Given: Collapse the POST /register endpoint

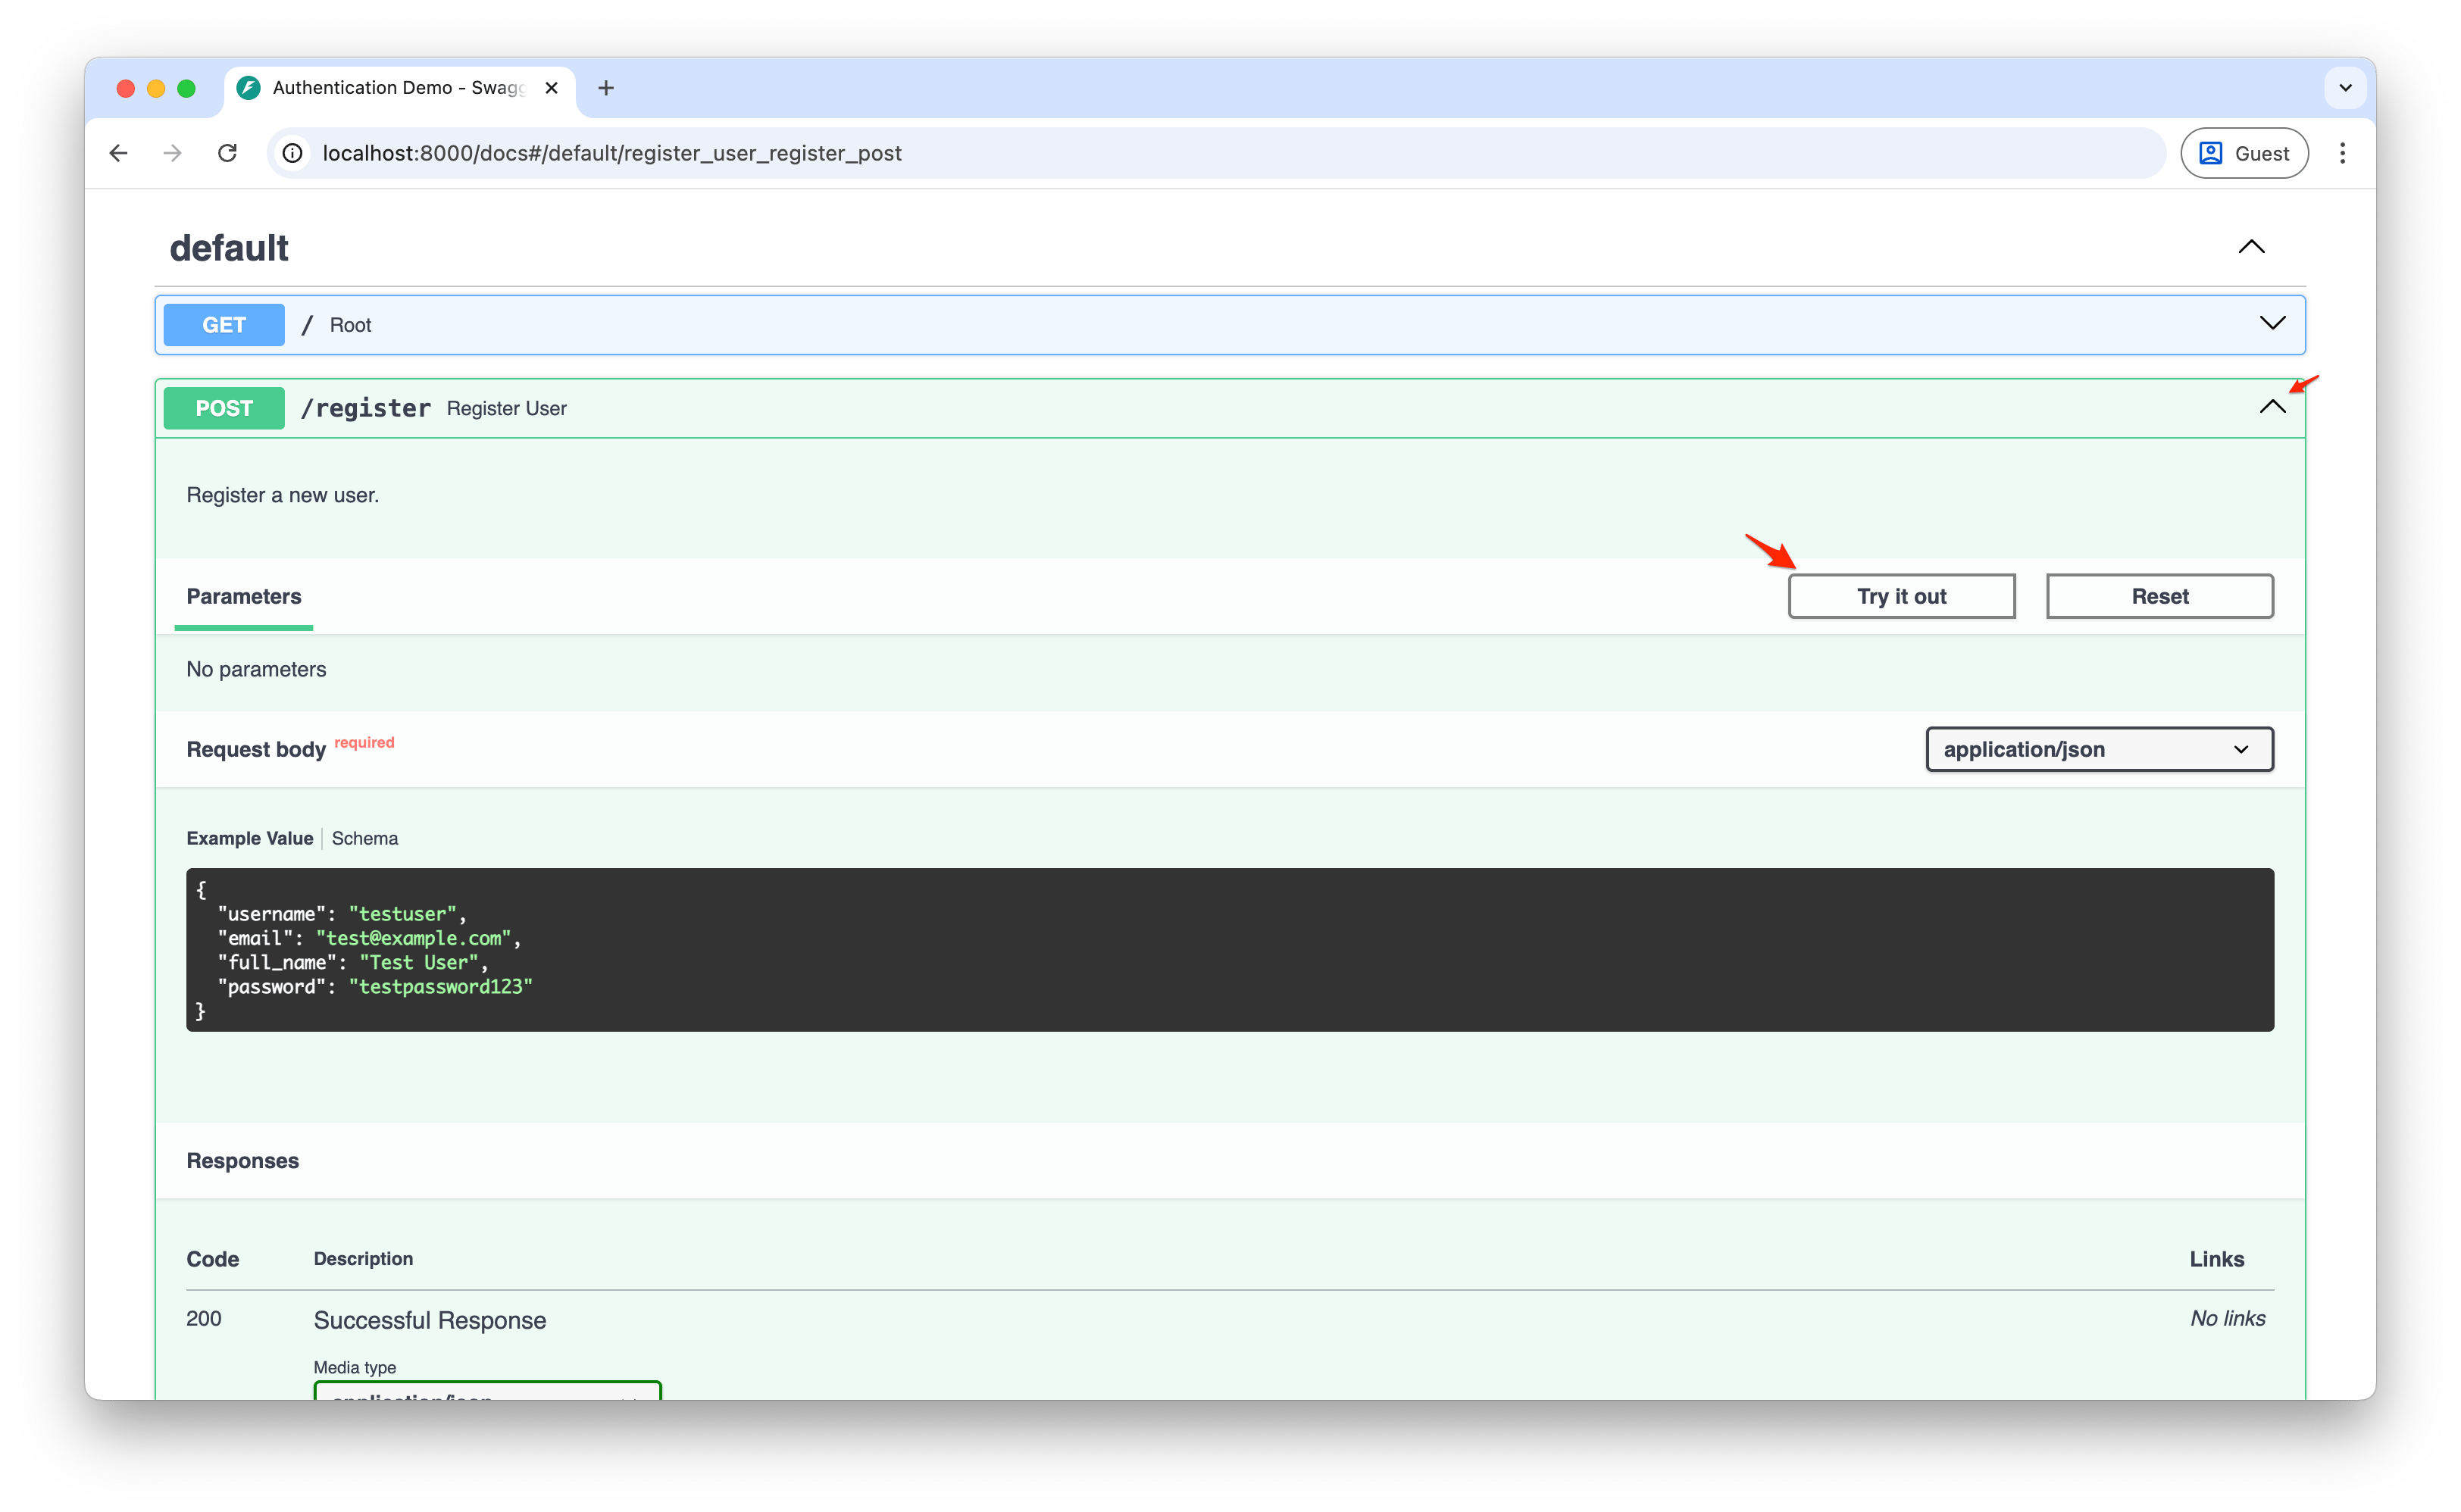Looking at the screenshot, I should (2272, 406).
